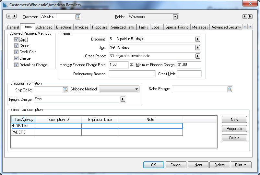
Task: Click the Customer lookup magnifier icon
Action: [78, 17]
